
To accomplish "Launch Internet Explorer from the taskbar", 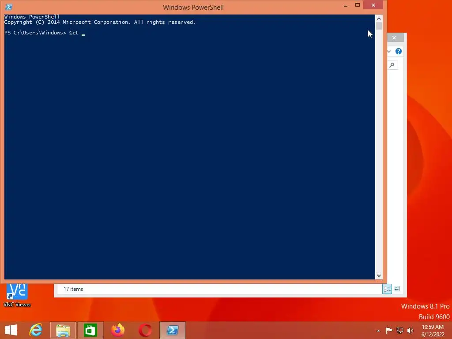I will pyautogui.click(x=36, y=330).
